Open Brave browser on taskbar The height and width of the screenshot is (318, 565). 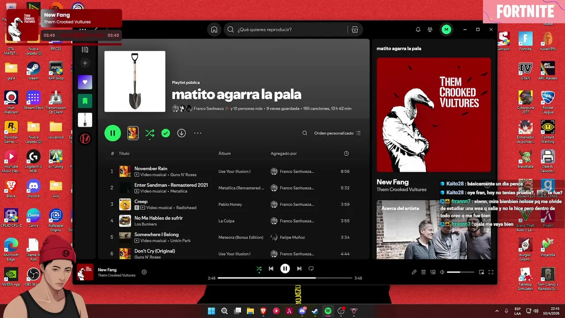tap(264, 311)
